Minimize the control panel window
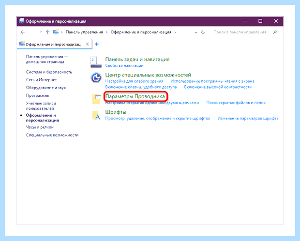 pos(245,21)
